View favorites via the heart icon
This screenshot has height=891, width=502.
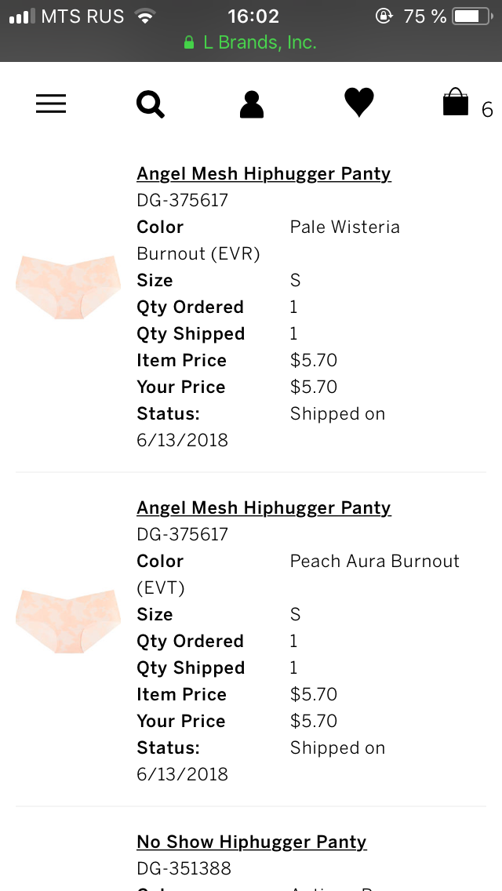[x=359, y=103]
